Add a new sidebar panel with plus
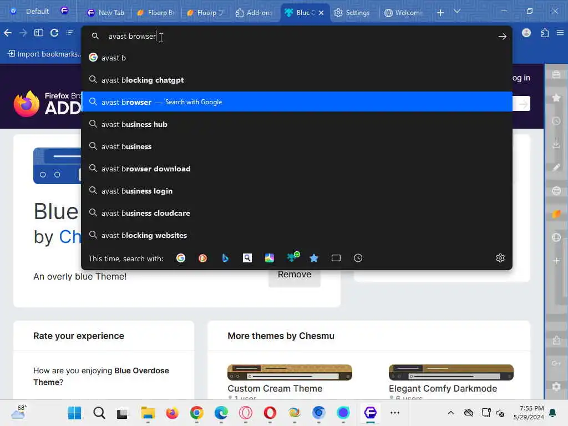Screen dimensions: 568x426 (x=556, y=261)
